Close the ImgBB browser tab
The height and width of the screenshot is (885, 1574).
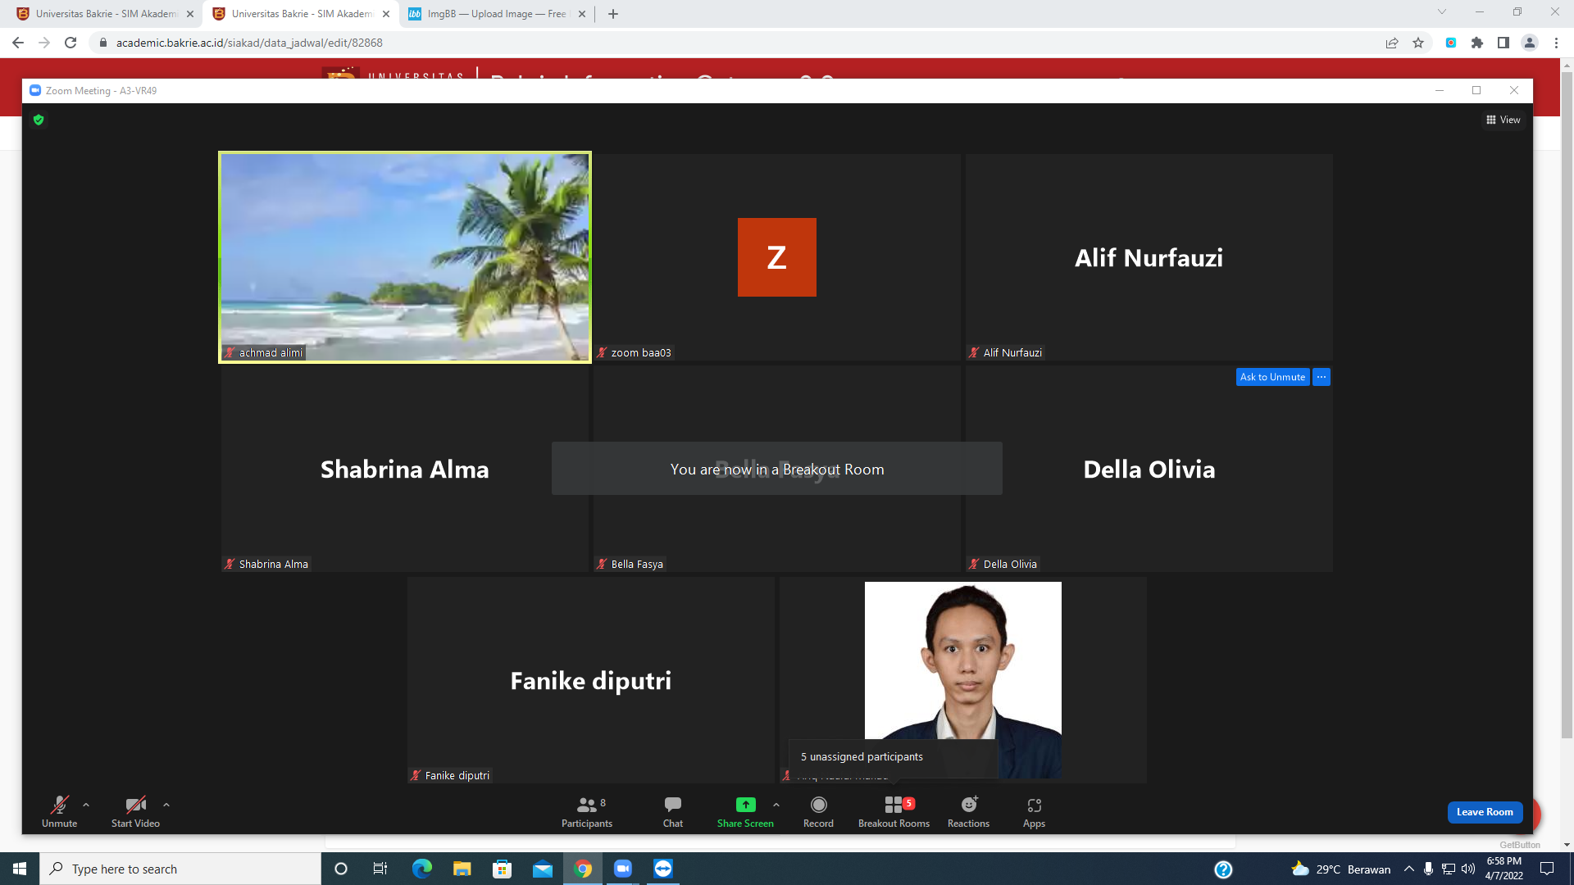click(x=582, y=14)
